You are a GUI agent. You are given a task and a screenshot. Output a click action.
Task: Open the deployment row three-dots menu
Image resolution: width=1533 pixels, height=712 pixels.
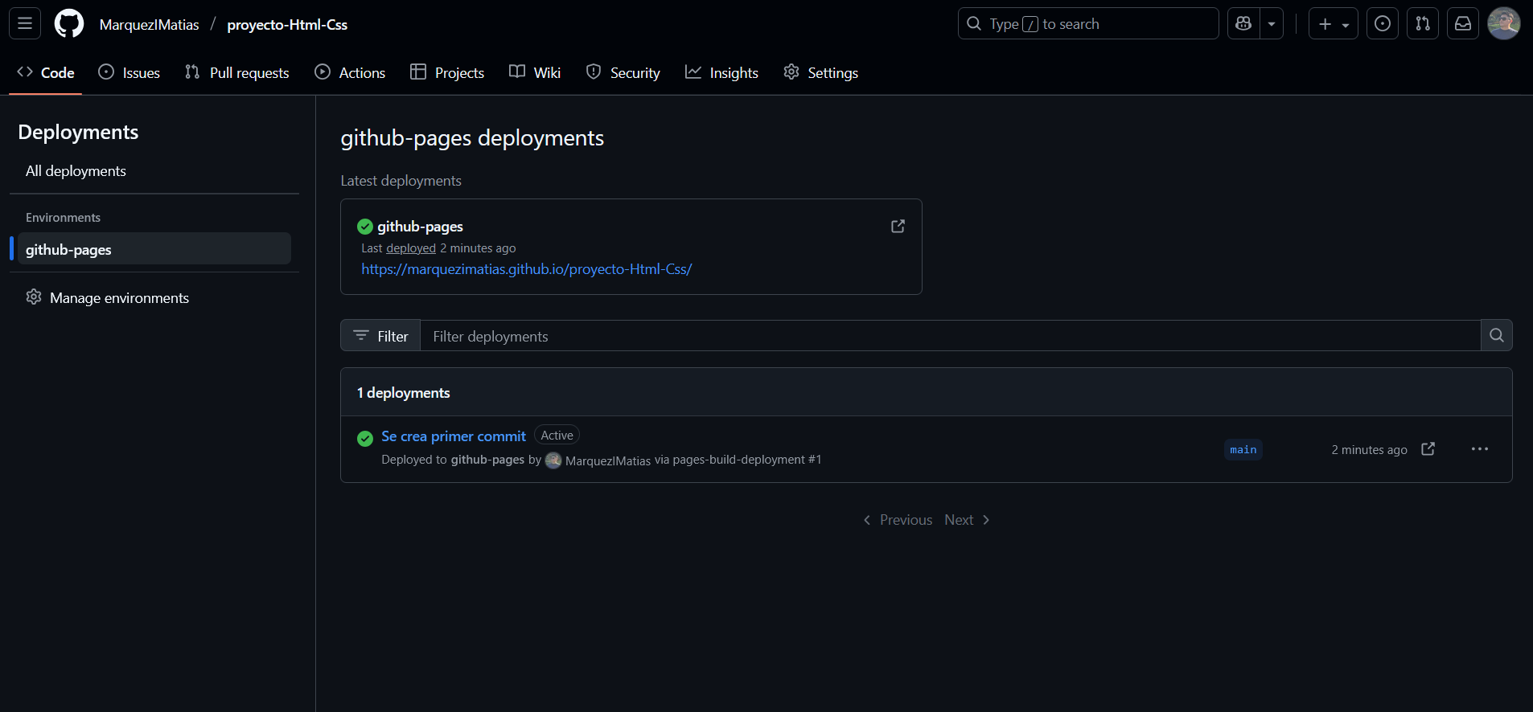tap(1480, 449)
